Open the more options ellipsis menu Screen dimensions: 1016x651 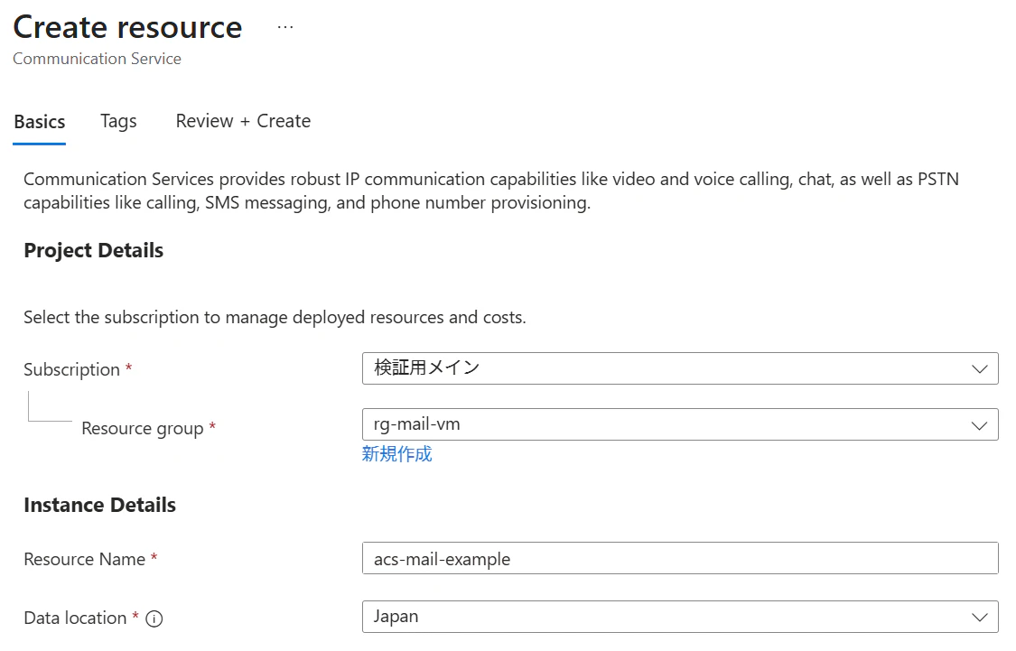285,27
